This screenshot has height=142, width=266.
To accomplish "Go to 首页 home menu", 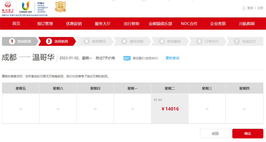I will 16,24.
